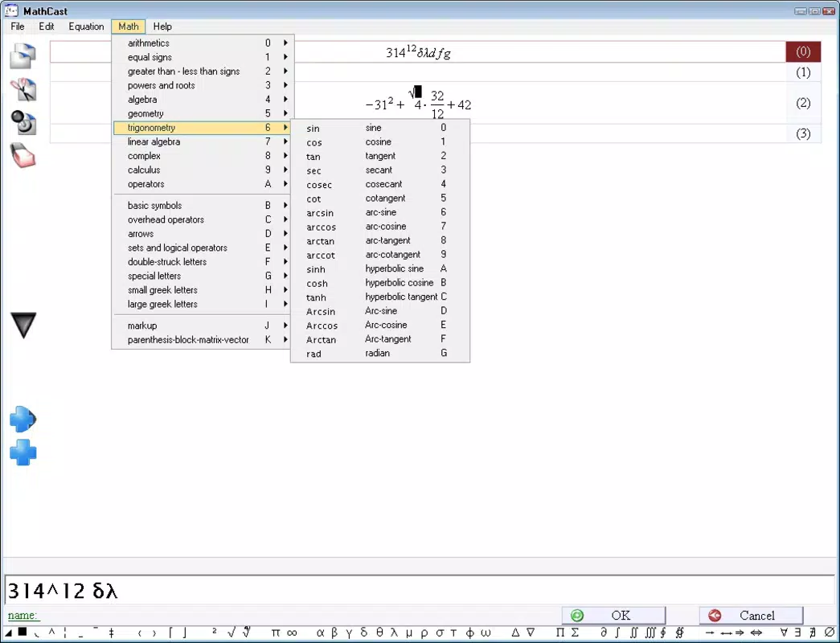Viewport: 840px width, 643px height.
Task: Select equation row label (1)
Action: [803, 72]
